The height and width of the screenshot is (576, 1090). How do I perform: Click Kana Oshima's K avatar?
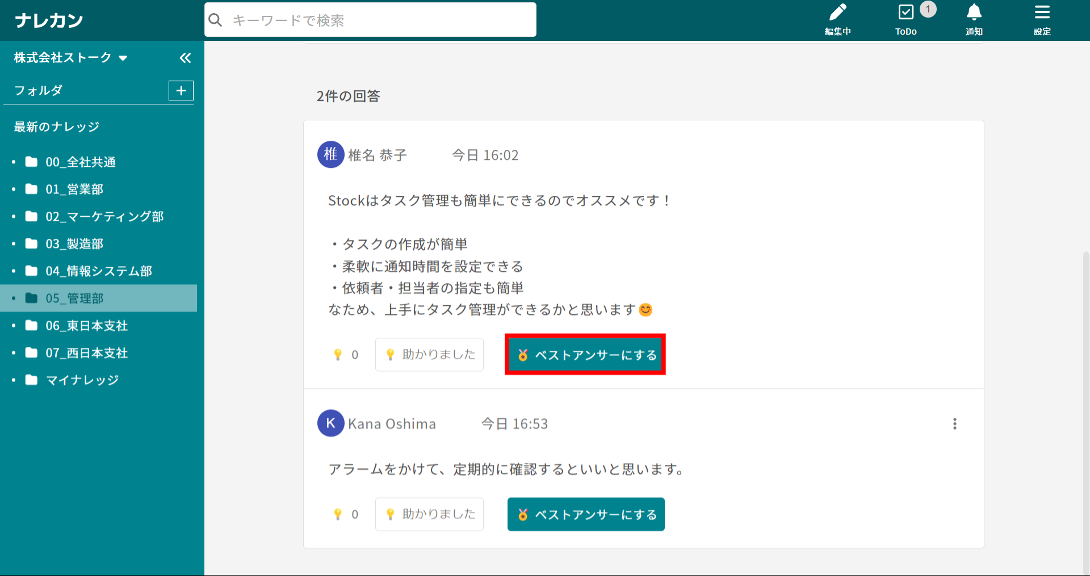tap(330, 423)
